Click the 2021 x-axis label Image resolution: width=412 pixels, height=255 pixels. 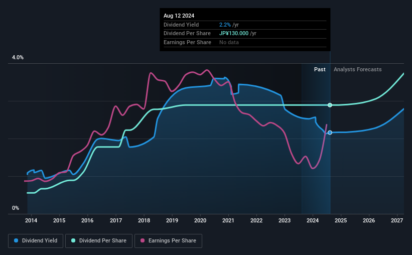[228, 220]
